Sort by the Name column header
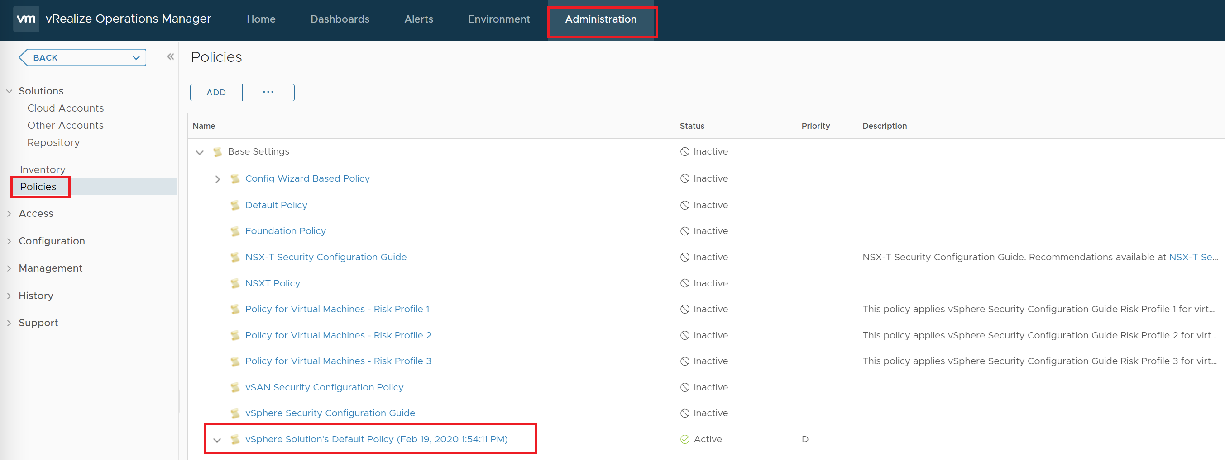The height and width of the screenshot is (460, 1225). pos(204,126)
